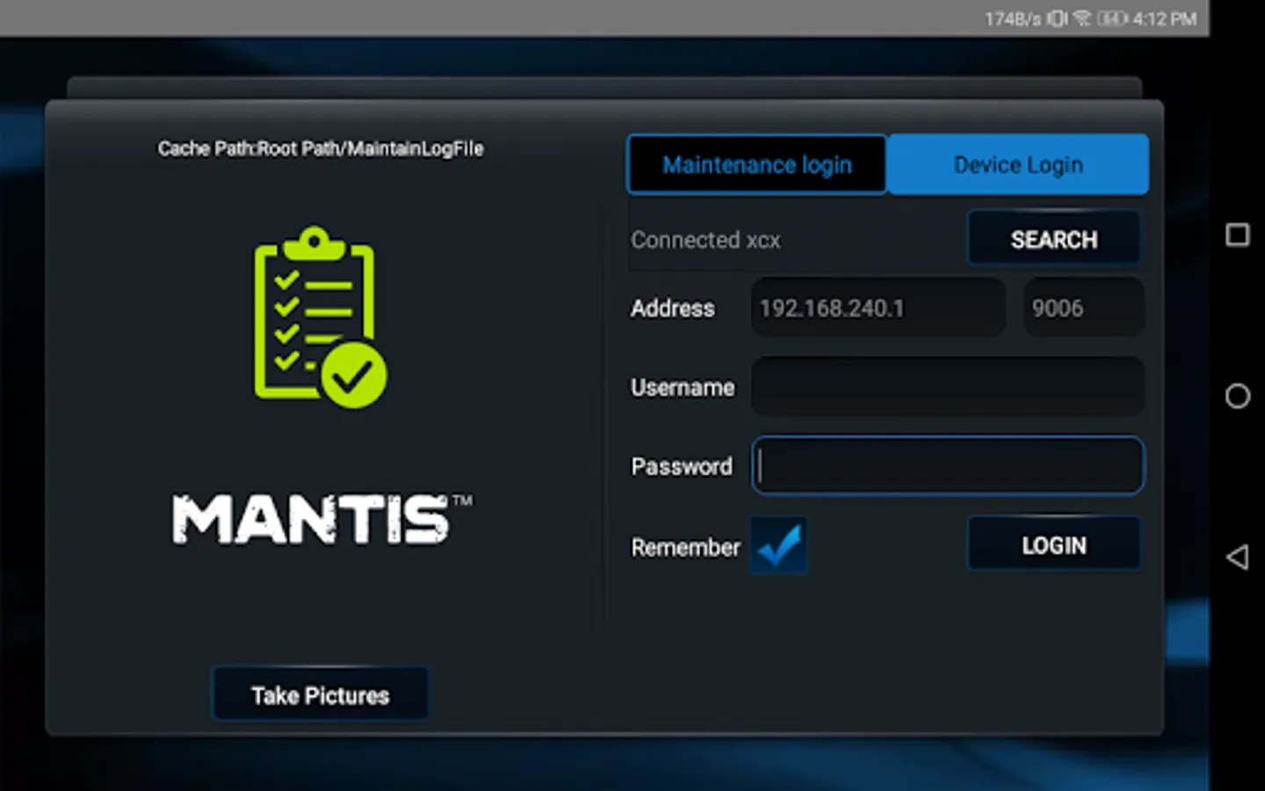Toggle the Remember checkbox
This screenshot has width=1265, height=791.
tap(778, 546)
